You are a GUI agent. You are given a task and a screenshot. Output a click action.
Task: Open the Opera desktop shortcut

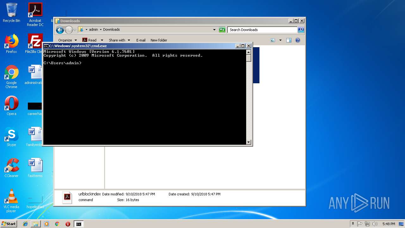11,106
